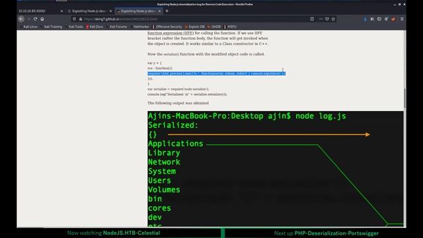Open the Offensive Security bookmark
This screenshot has width=423, height=238.
(167, 26)
